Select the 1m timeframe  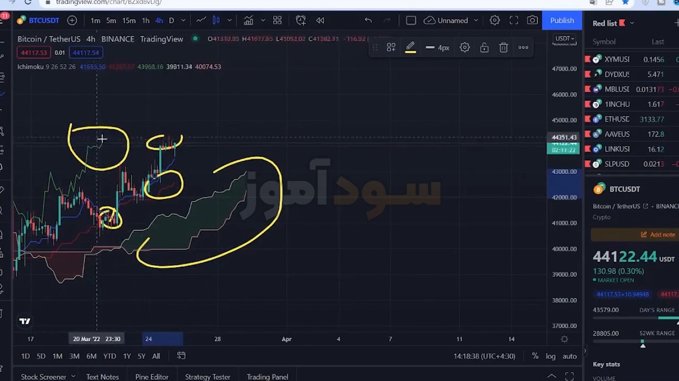click(x=95, y=21)
